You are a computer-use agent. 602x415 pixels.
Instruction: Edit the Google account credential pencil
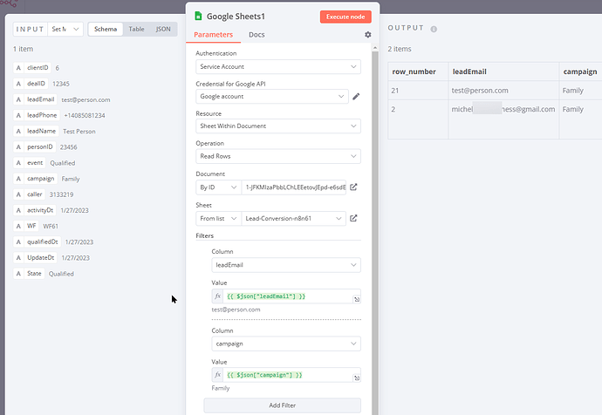click(x=356, y=97)
